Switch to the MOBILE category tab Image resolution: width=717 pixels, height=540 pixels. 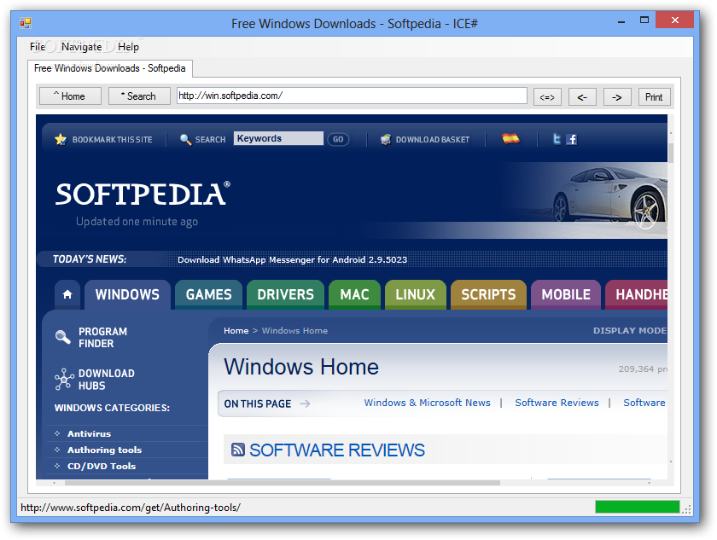566,294
